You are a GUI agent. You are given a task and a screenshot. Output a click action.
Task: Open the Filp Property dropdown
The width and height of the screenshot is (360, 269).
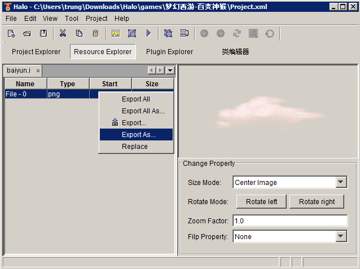(341, 236)
